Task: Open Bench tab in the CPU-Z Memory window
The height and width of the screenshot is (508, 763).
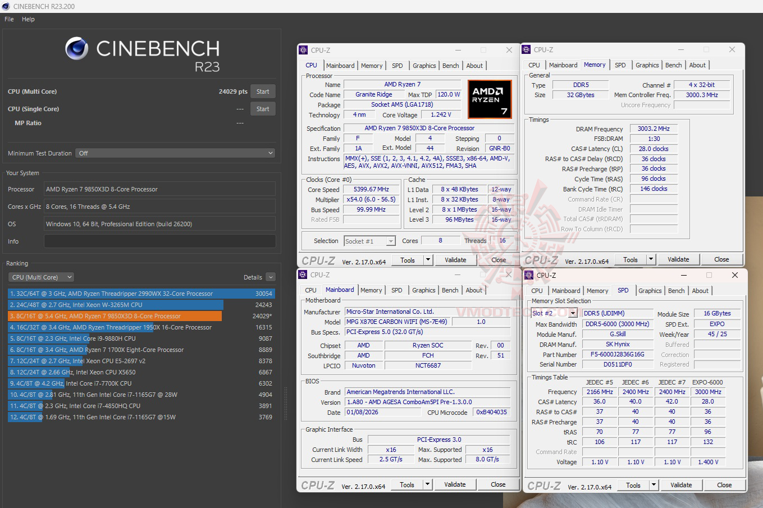Action: [x=674, y=65]
